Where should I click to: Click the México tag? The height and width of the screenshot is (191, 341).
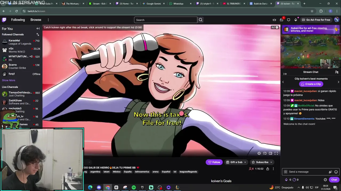pos(117,172)
